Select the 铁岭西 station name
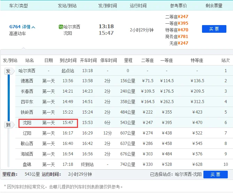 (27, 112)
